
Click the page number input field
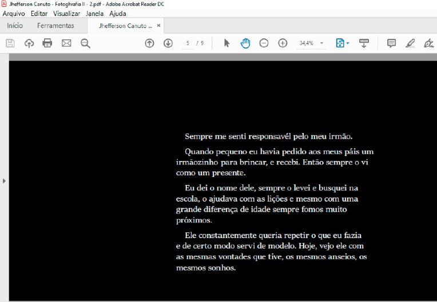[188, 43]
